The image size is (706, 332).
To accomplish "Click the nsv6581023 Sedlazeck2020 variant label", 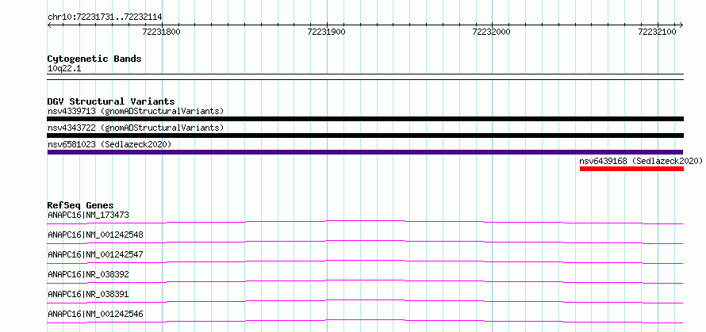I will click(109, 144).
